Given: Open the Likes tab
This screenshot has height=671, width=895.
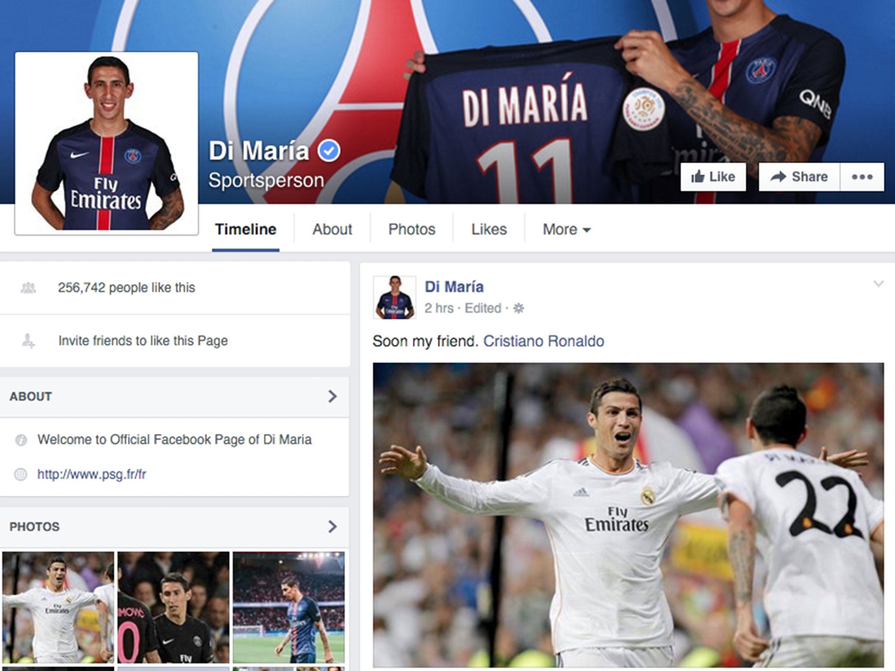Looking at the screenshot, I should 489,230.
